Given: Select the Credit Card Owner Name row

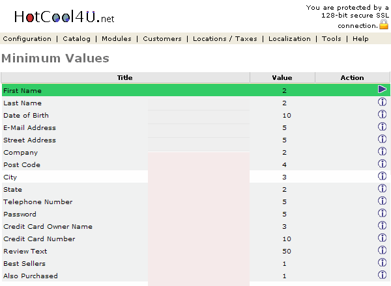Looking at the screenshot, I should [48, 226].
